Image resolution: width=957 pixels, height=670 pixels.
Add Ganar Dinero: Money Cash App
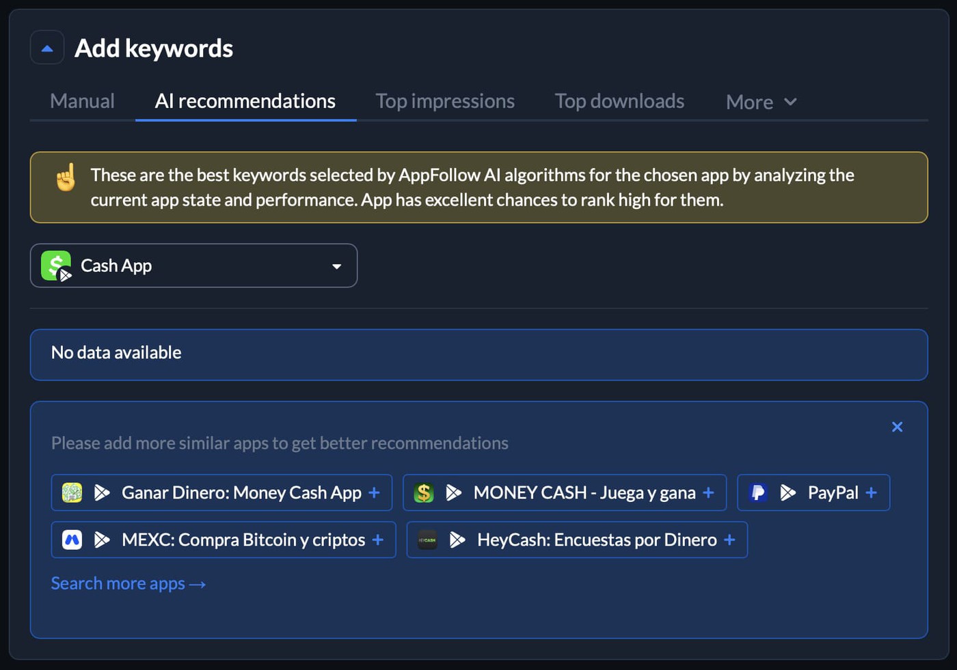pos(221,492)
